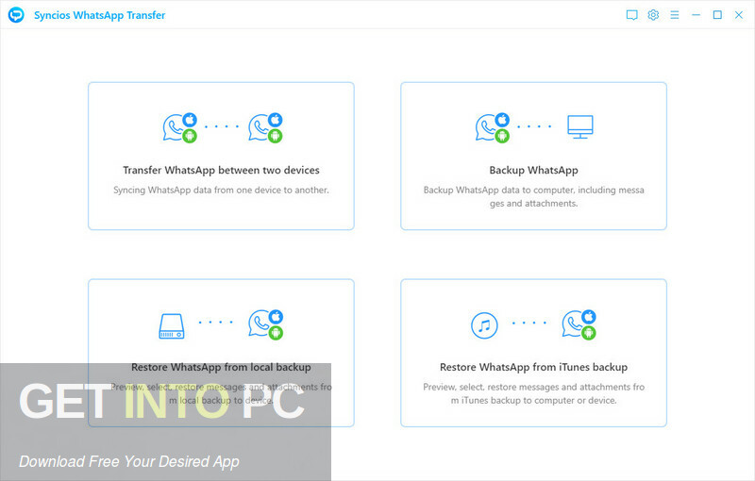Viewport: 755px width, 481px height.
Task: Click the WhatsApp icon in local backup card
Action: tap(265, 324)
